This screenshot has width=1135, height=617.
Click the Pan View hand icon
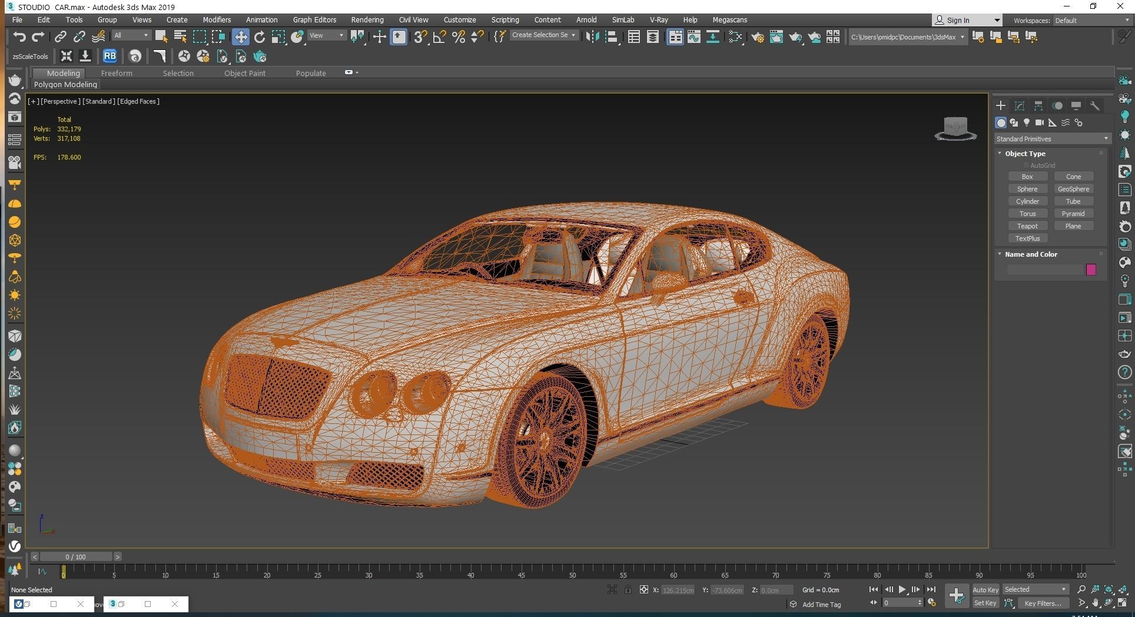click(1096, 603)
